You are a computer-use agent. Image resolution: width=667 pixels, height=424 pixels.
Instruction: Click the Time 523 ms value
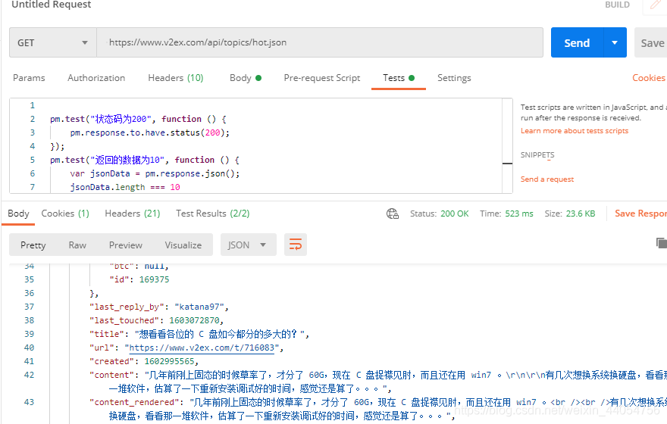point(519,214)
